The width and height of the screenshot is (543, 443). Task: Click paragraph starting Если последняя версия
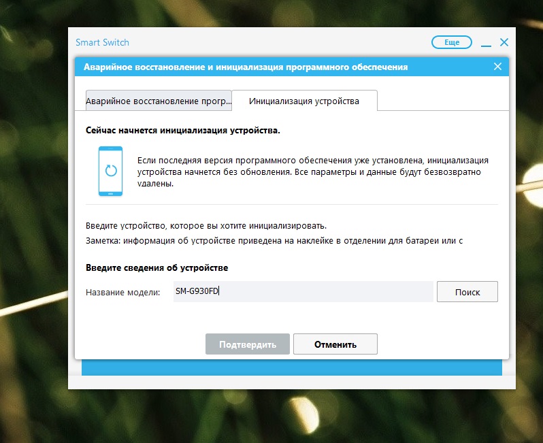click(x=313, y=171)
